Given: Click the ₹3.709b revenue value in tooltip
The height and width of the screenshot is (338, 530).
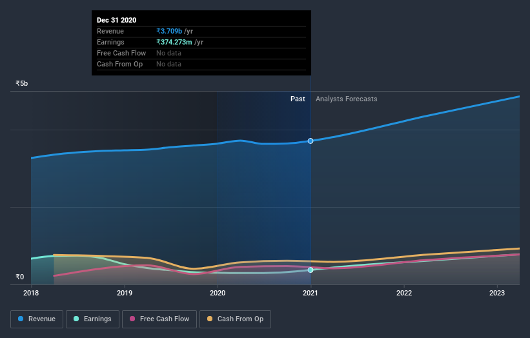Looking at the screenshot, I should pyautogui.click(x=169, y=31).
